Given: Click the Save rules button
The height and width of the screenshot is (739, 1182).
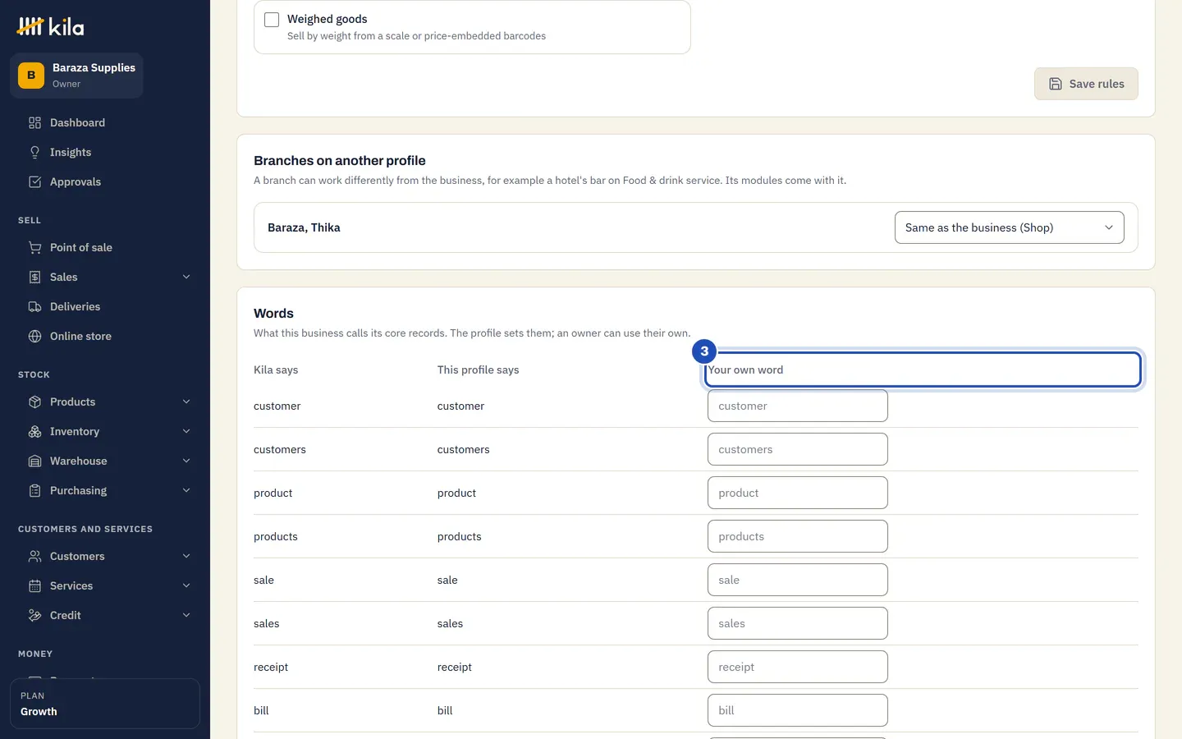Looking at the screenshot, I should click(x=1086, y=84).
